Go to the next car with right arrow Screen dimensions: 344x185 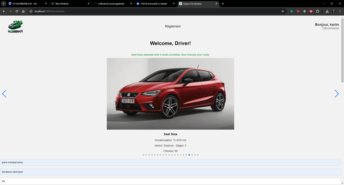[x=337, y=94]
